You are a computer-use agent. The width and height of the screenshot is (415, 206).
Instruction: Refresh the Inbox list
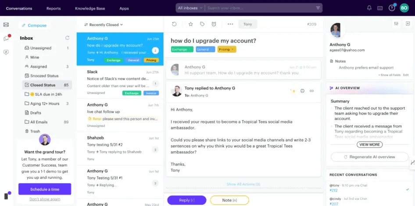tap(67, 38)
